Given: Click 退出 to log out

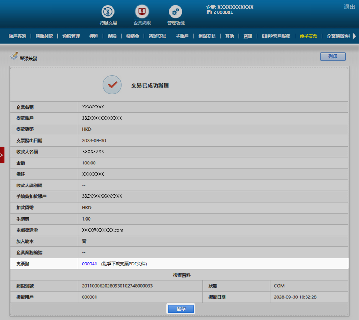Looking at the screenshot, I should [349, 7].
